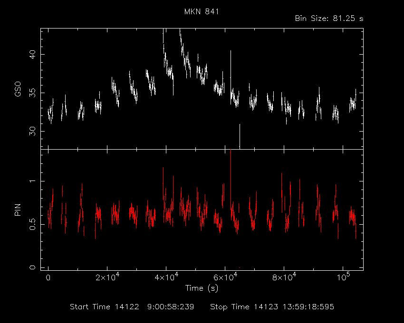Viewport: 404px width, 323px height.
Task: Click the time axis label "10⁵"
Action: (x=344, y=277)
